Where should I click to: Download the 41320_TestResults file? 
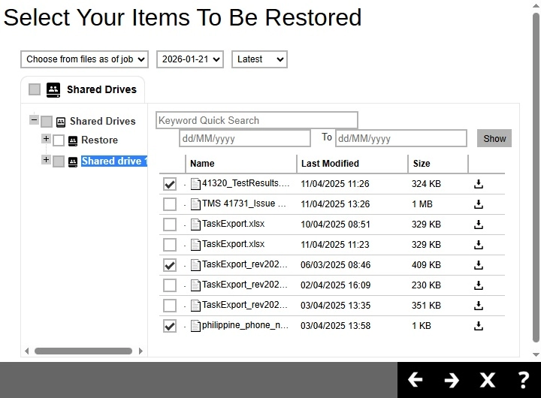478,184
